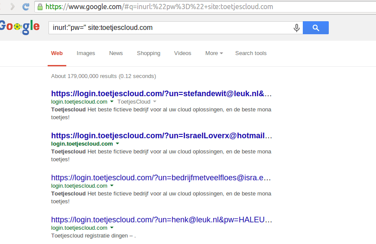Expand green arrow beside first login.toetjescloud.com
The width and height of the screenshot is (376, 244).
(112, 102)
